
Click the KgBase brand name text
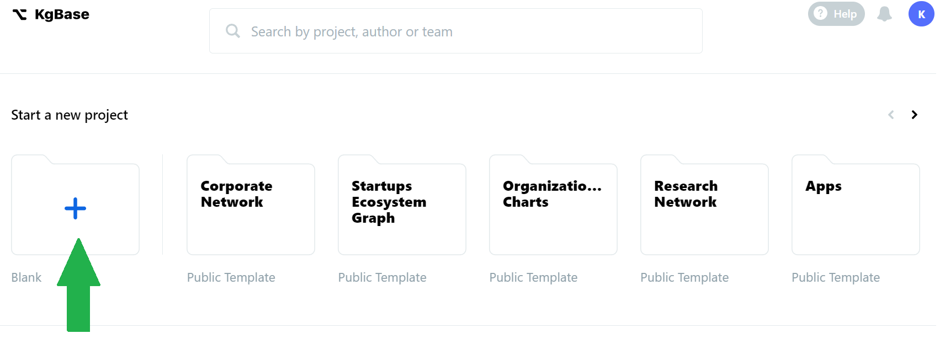tap(62, 14)
